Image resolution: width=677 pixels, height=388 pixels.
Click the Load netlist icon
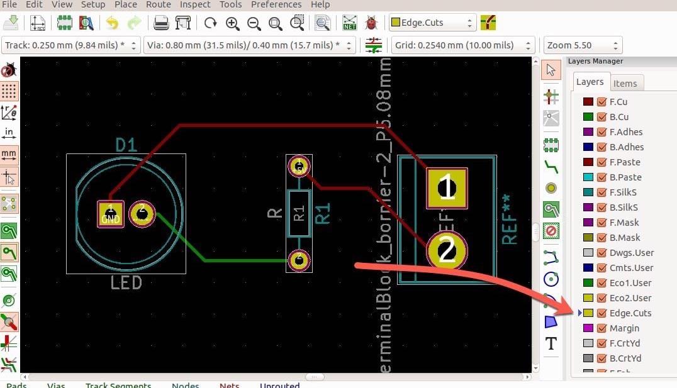[x=350, y=23]
